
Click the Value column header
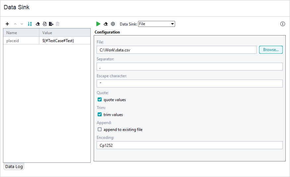click(x=65, y=33)
